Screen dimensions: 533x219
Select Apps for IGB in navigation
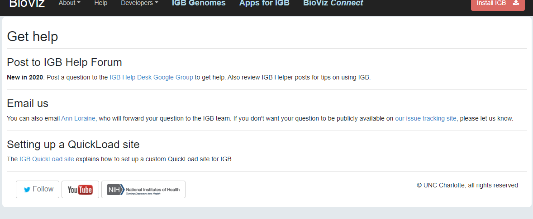tap(264, 3)
